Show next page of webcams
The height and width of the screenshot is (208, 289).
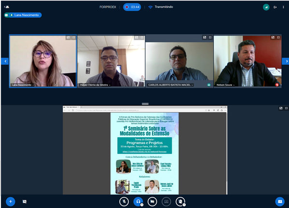coord(286,61)
